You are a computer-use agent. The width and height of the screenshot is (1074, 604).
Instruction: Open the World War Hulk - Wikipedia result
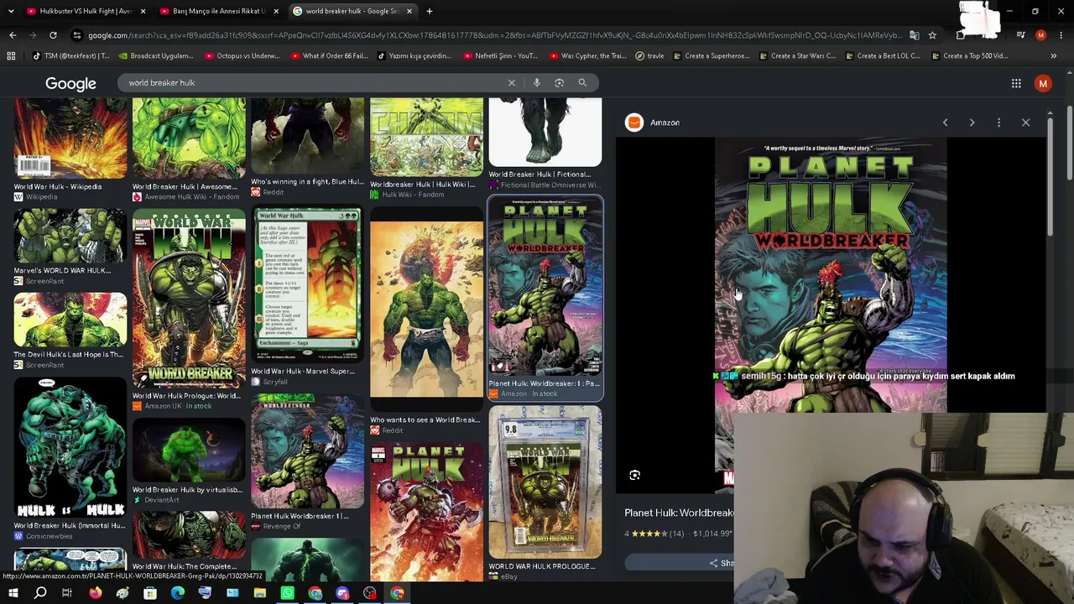[70, 149]
